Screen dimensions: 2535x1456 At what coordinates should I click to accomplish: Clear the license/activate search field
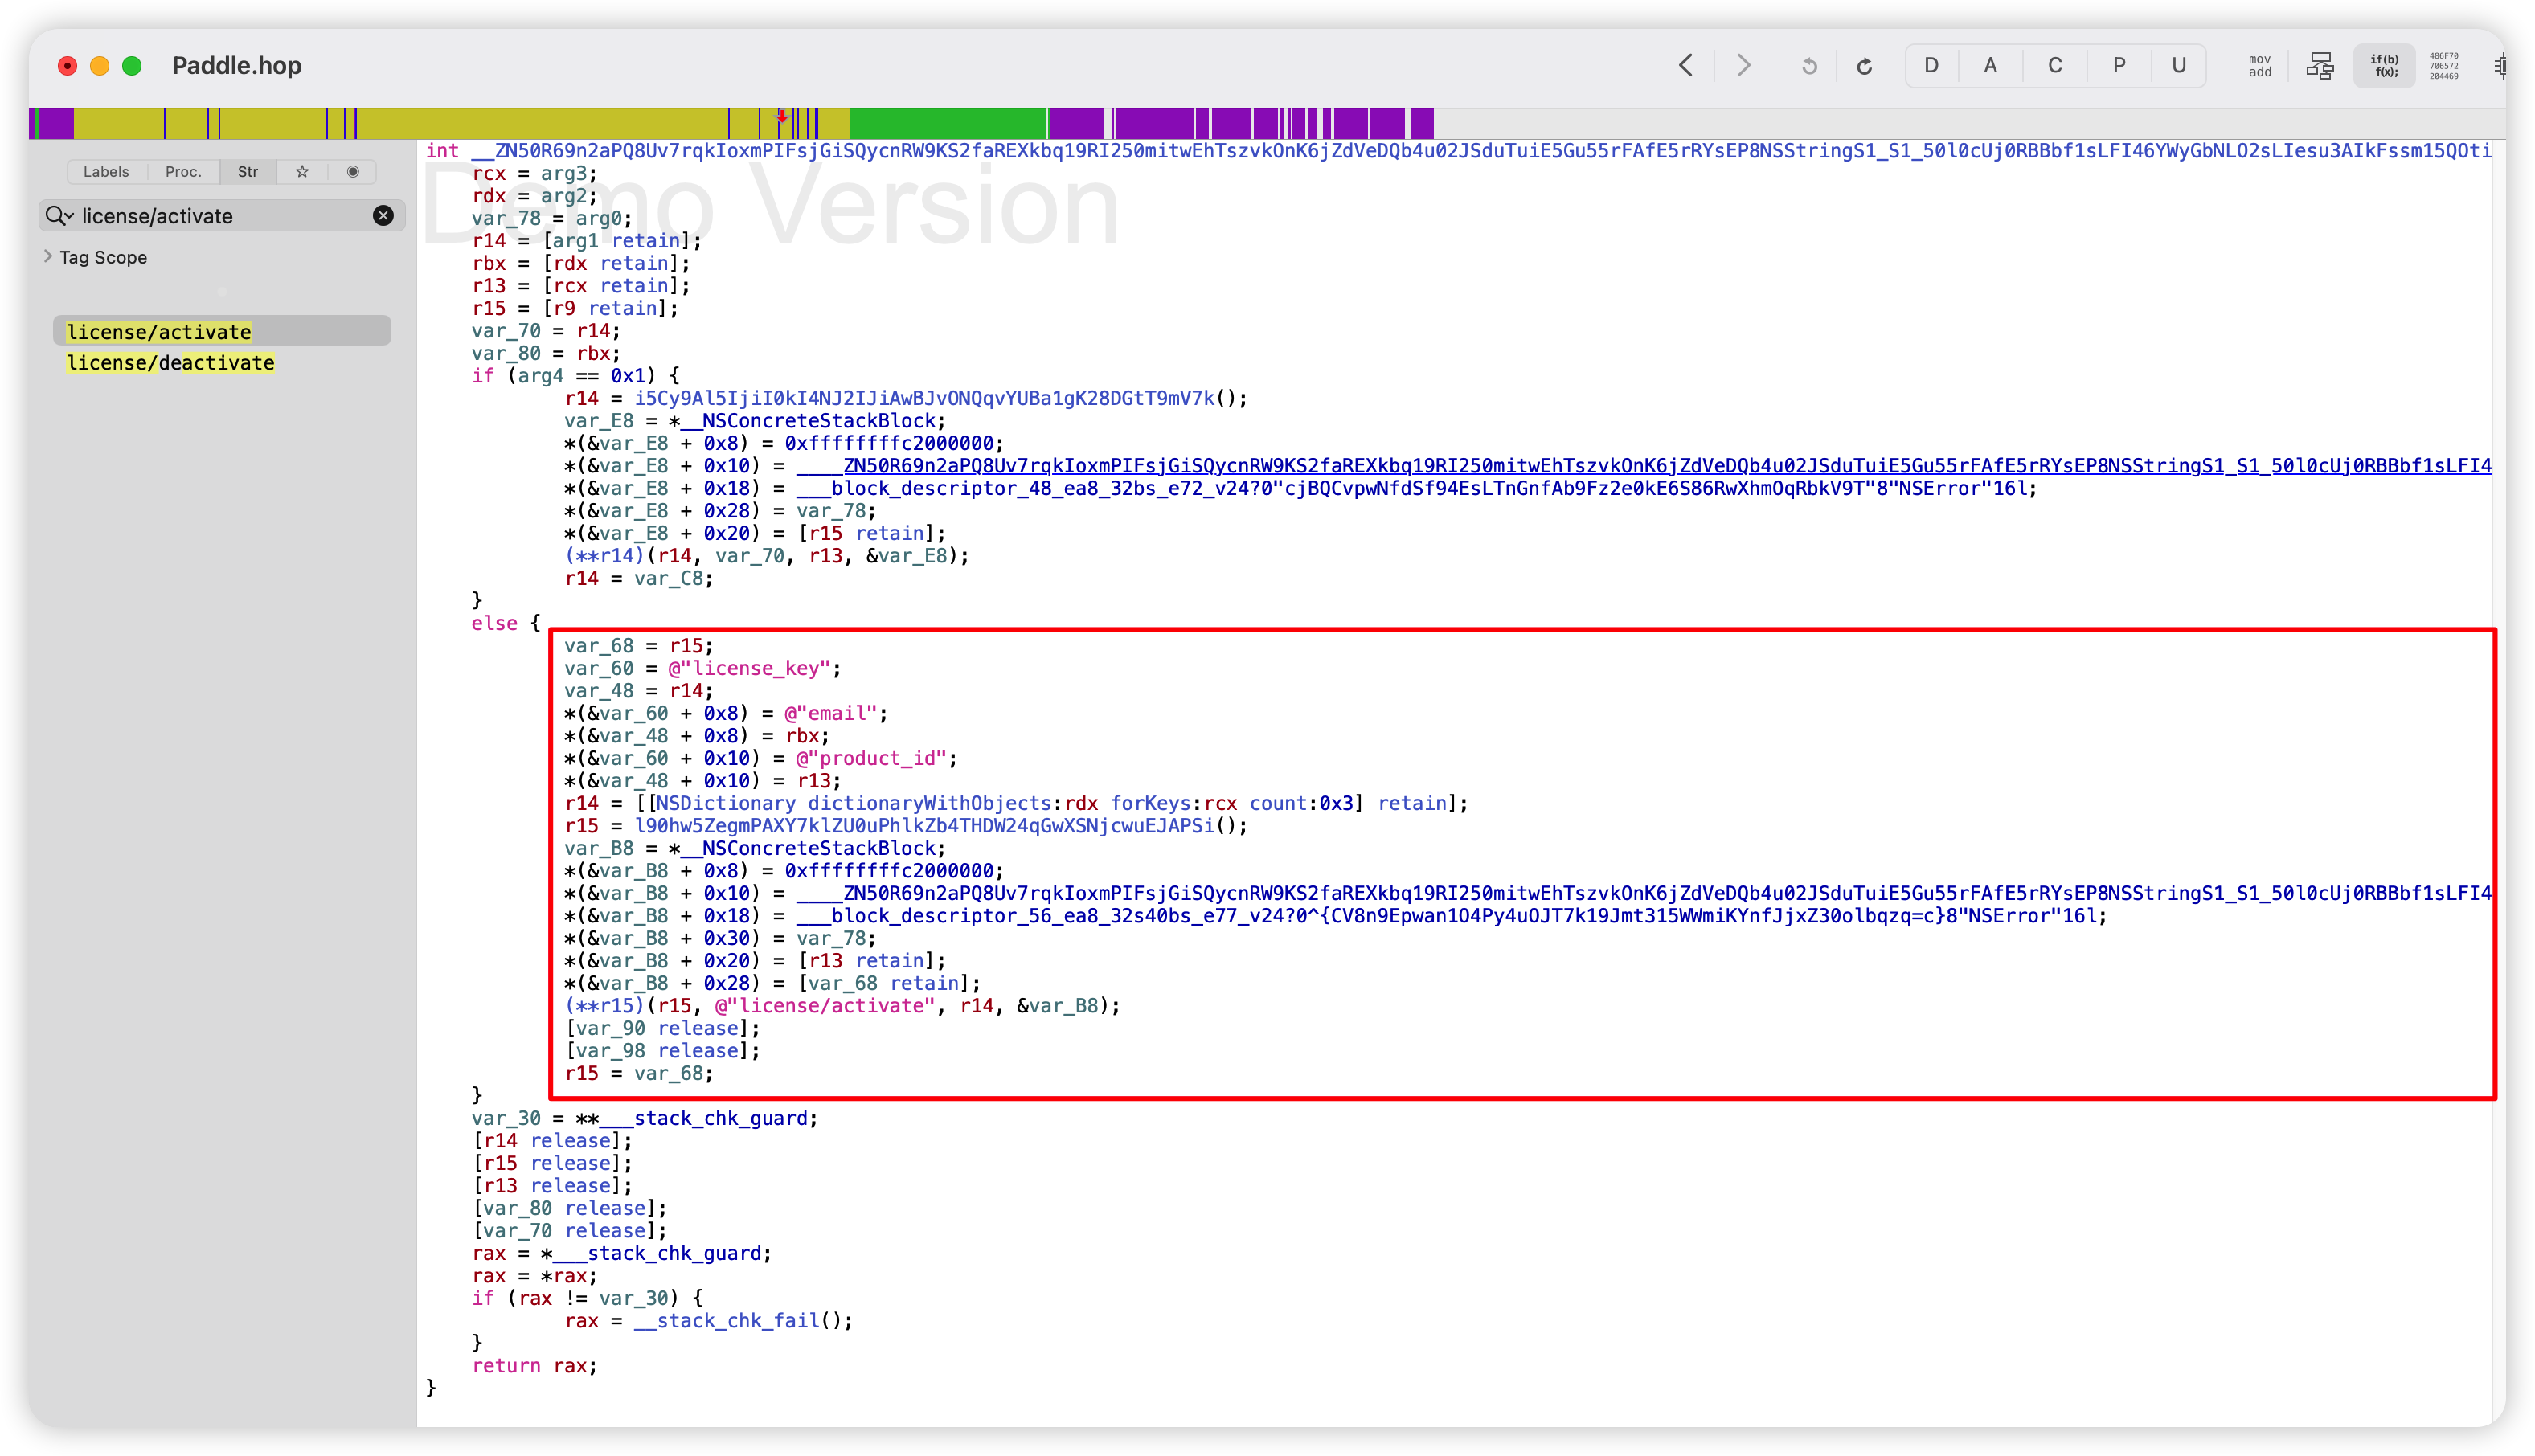click(x=383, y=216)
